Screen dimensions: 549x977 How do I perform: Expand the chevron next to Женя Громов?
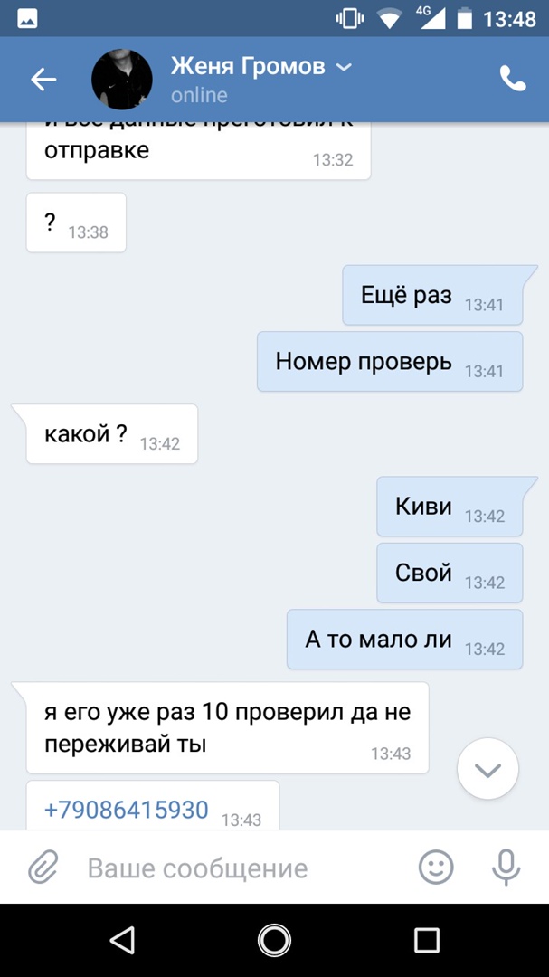pyautogui.click(x=344, y=67)
